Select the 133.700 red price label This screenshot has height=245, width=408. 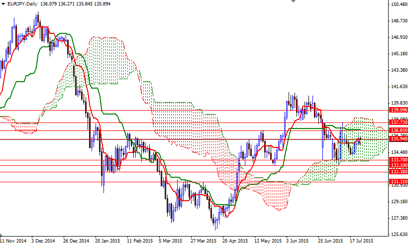tap(398, 160)
